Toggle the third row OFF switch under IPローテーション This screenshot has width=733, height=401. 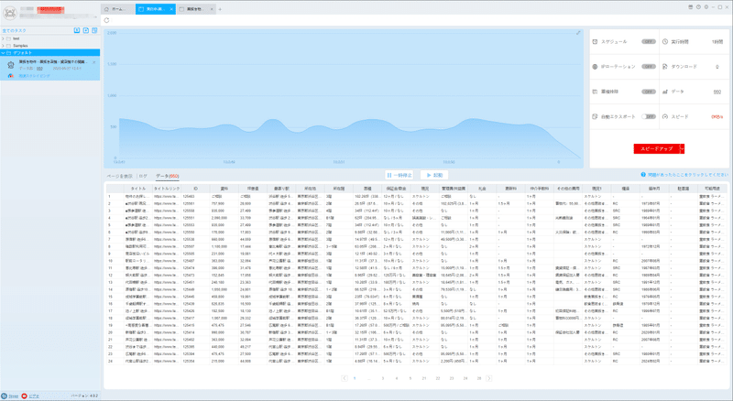(x=649, y=92)
